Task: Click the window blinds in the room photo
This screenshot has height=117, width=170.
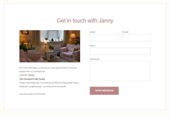Action: pos(52,35)
